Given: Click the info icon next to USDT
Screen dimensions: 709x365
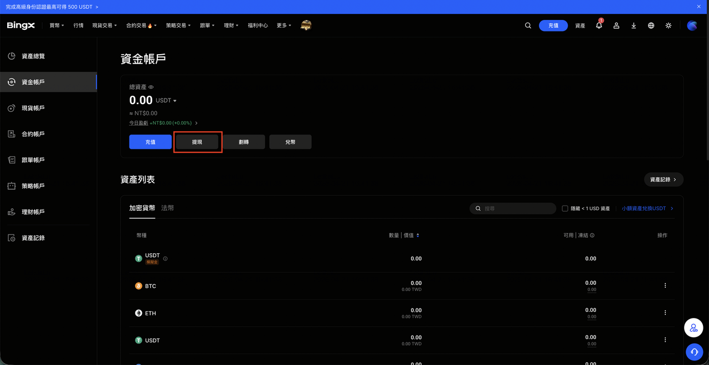Looking at the screenshot, I should tap(165, 258).
